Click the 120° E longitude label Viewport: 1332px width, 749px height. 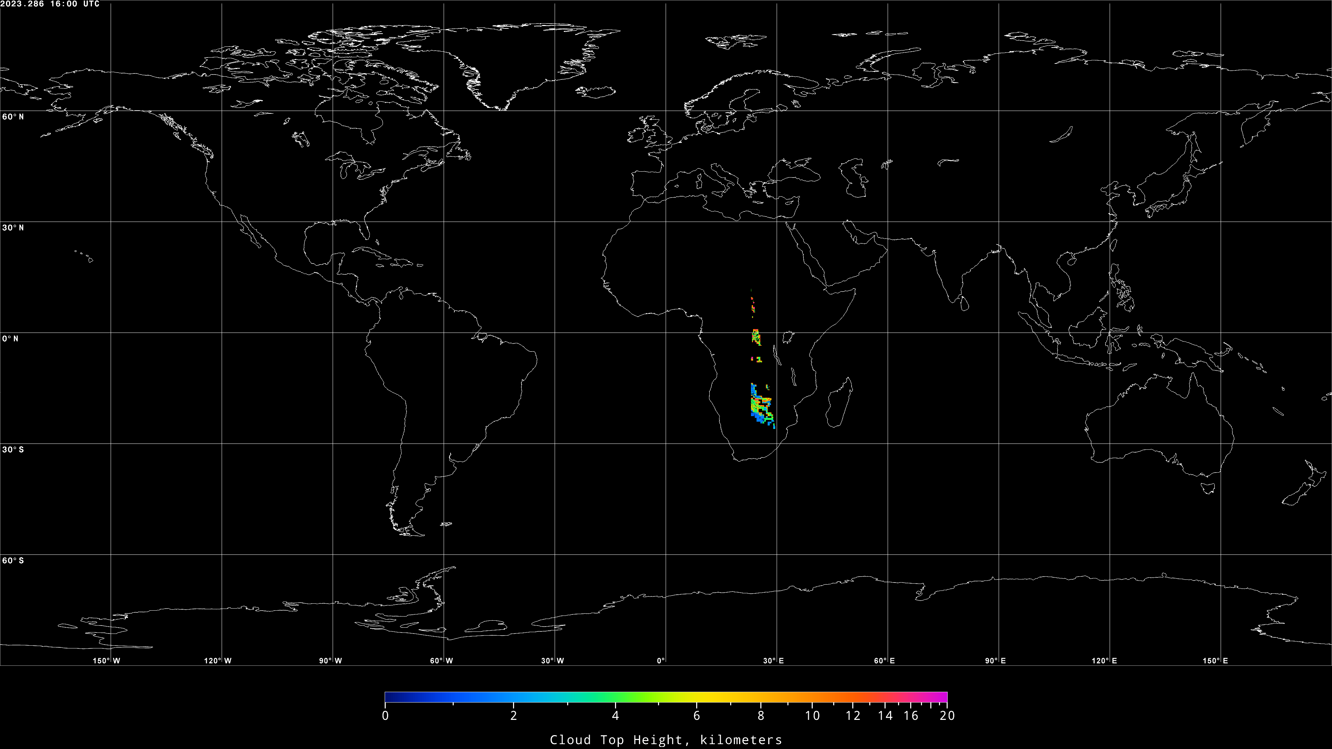point(1104,661)
